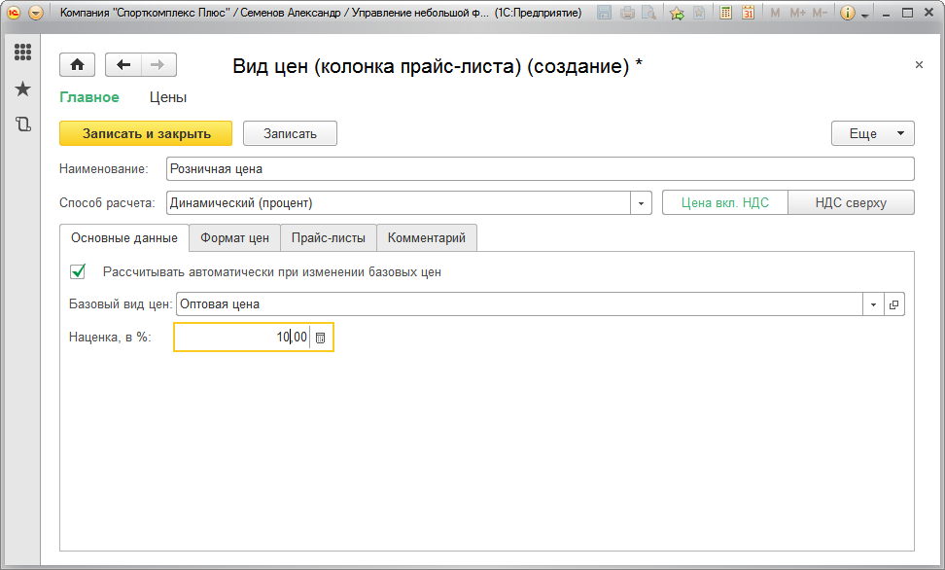
Task: Go back with the left arrow button
Action: (122, 64)
